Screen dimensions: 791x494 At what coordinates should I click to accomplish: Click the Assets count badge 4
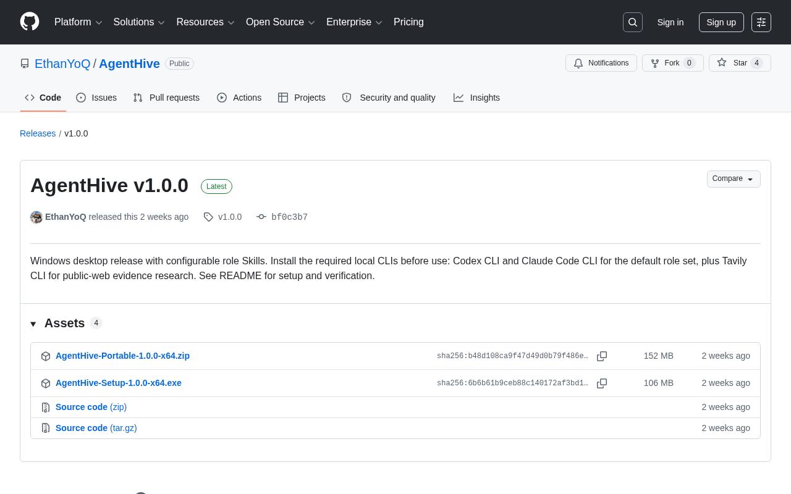click(x=96, y=323)
